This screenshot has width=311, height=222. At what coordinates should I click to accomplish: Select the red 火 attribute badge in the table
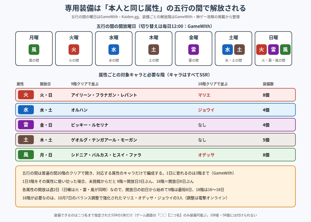tap(26, 95)
